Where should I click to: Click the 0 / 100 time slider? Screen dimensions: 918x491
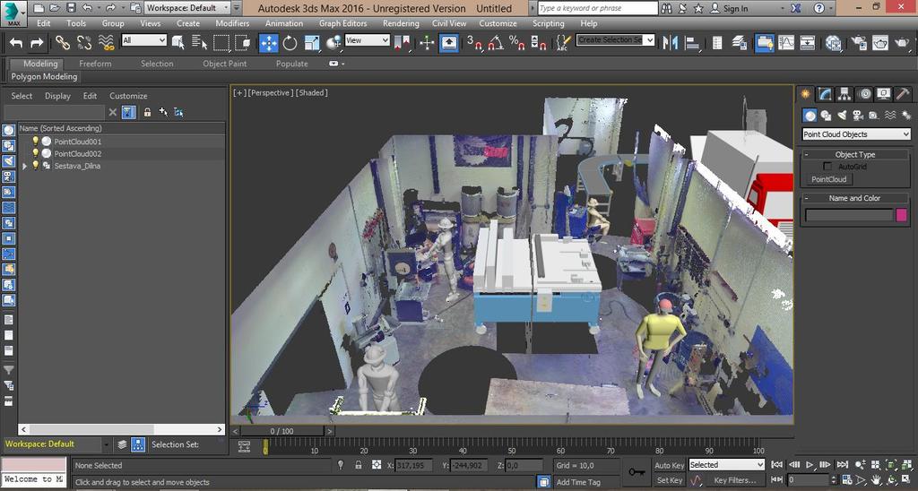point(282,431)
